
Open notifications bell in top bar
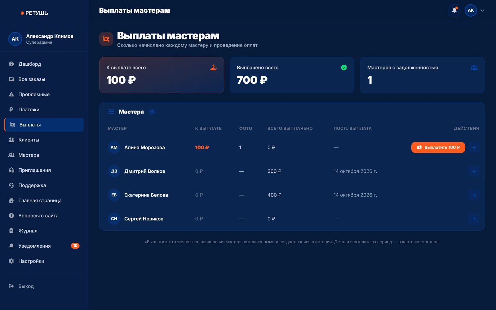click(x=454, y=10)
